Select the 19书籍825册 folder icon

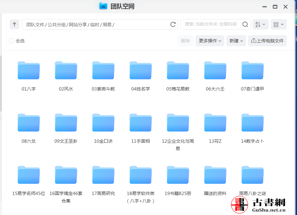178,175
